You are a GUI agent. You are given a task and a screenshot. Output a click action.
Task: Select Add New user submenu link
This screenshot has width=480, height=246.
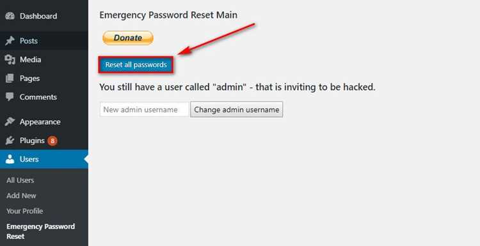tap(21, 196)
